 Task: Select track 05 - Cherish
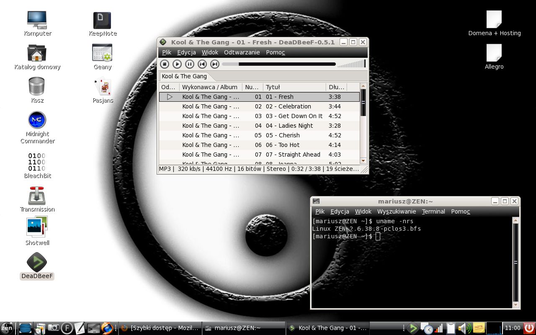pos(259,135)
